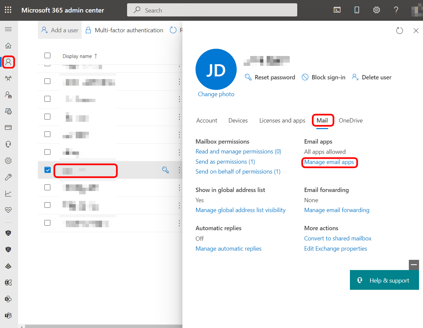Image resolution: width=423 pixels, height=328 pixels.
Task: Uncheck the selected user row checkbox
Action: [x=47, y=170]
